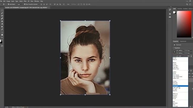
Task: Open the History panel icon
Action: pos(170,10)
